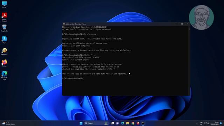Show hidden system tray icons
224x126 pixels.
click(x=197, y=123)
